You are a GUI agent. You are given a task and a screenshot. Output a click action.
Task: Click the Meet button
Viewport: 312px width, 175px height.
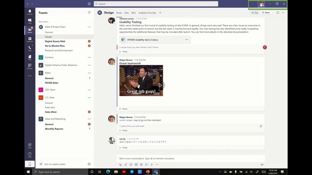(266, 13)
